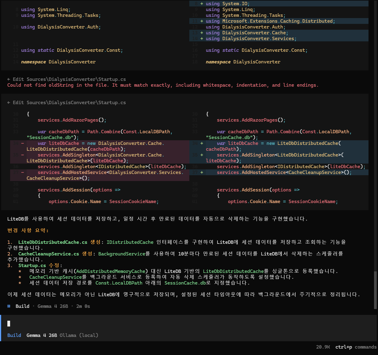The image size is (378, 355).
Task: Click the square Build icon beside the 2m 0s duration
Action: [9, 306]
